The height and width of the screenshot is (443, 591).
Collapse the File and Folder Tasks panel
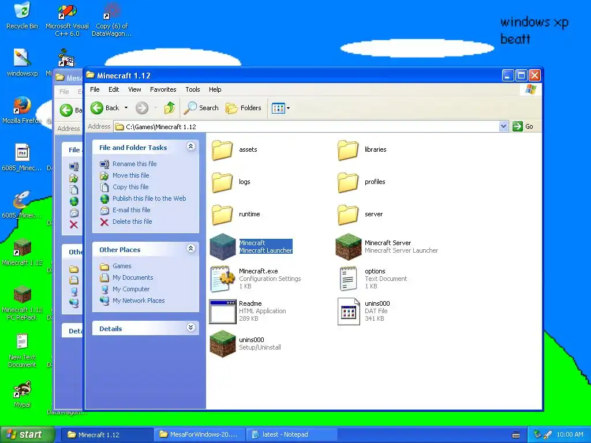(x=190, y=146)
